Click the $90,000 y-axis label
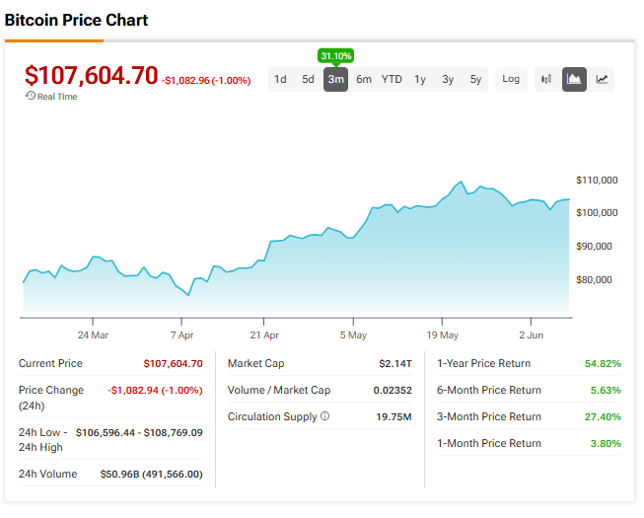 [594, 247]
